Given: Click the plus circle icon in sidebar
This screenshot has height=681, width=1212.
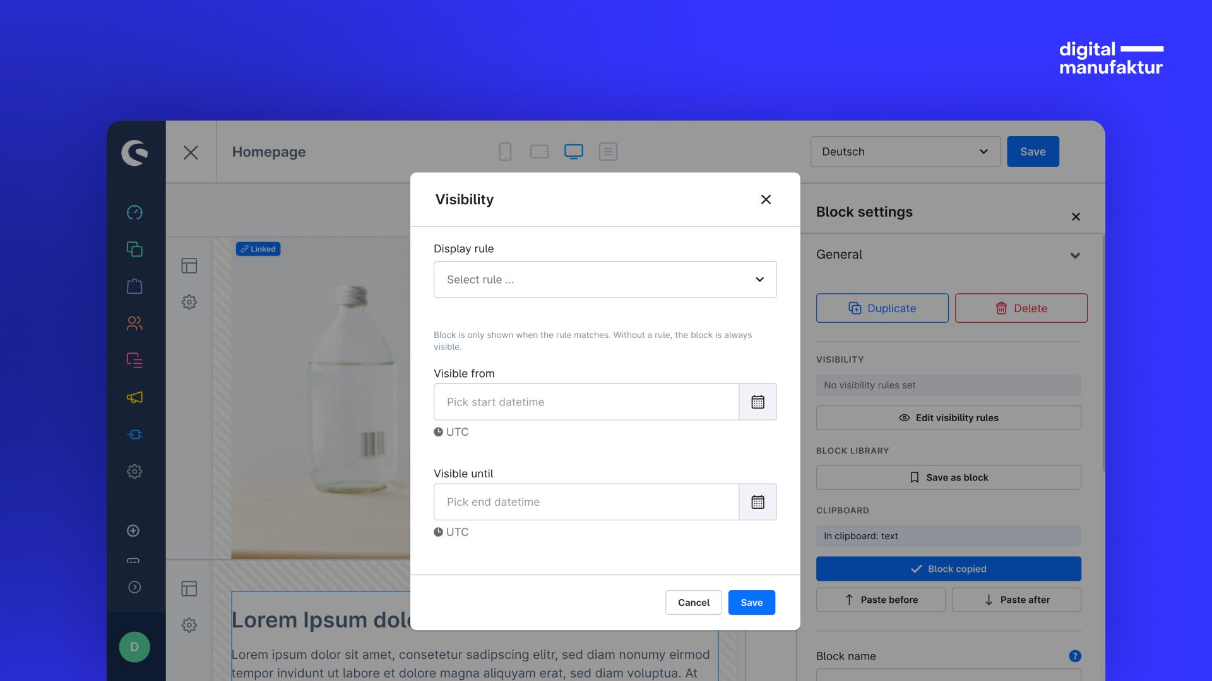Looking at the screenshot, I should [x=133, y=531].
